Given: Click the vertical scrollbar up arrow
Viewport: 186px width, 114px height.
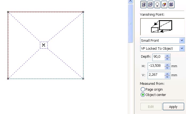Looking at the screenshot, I should click(131, 1).
